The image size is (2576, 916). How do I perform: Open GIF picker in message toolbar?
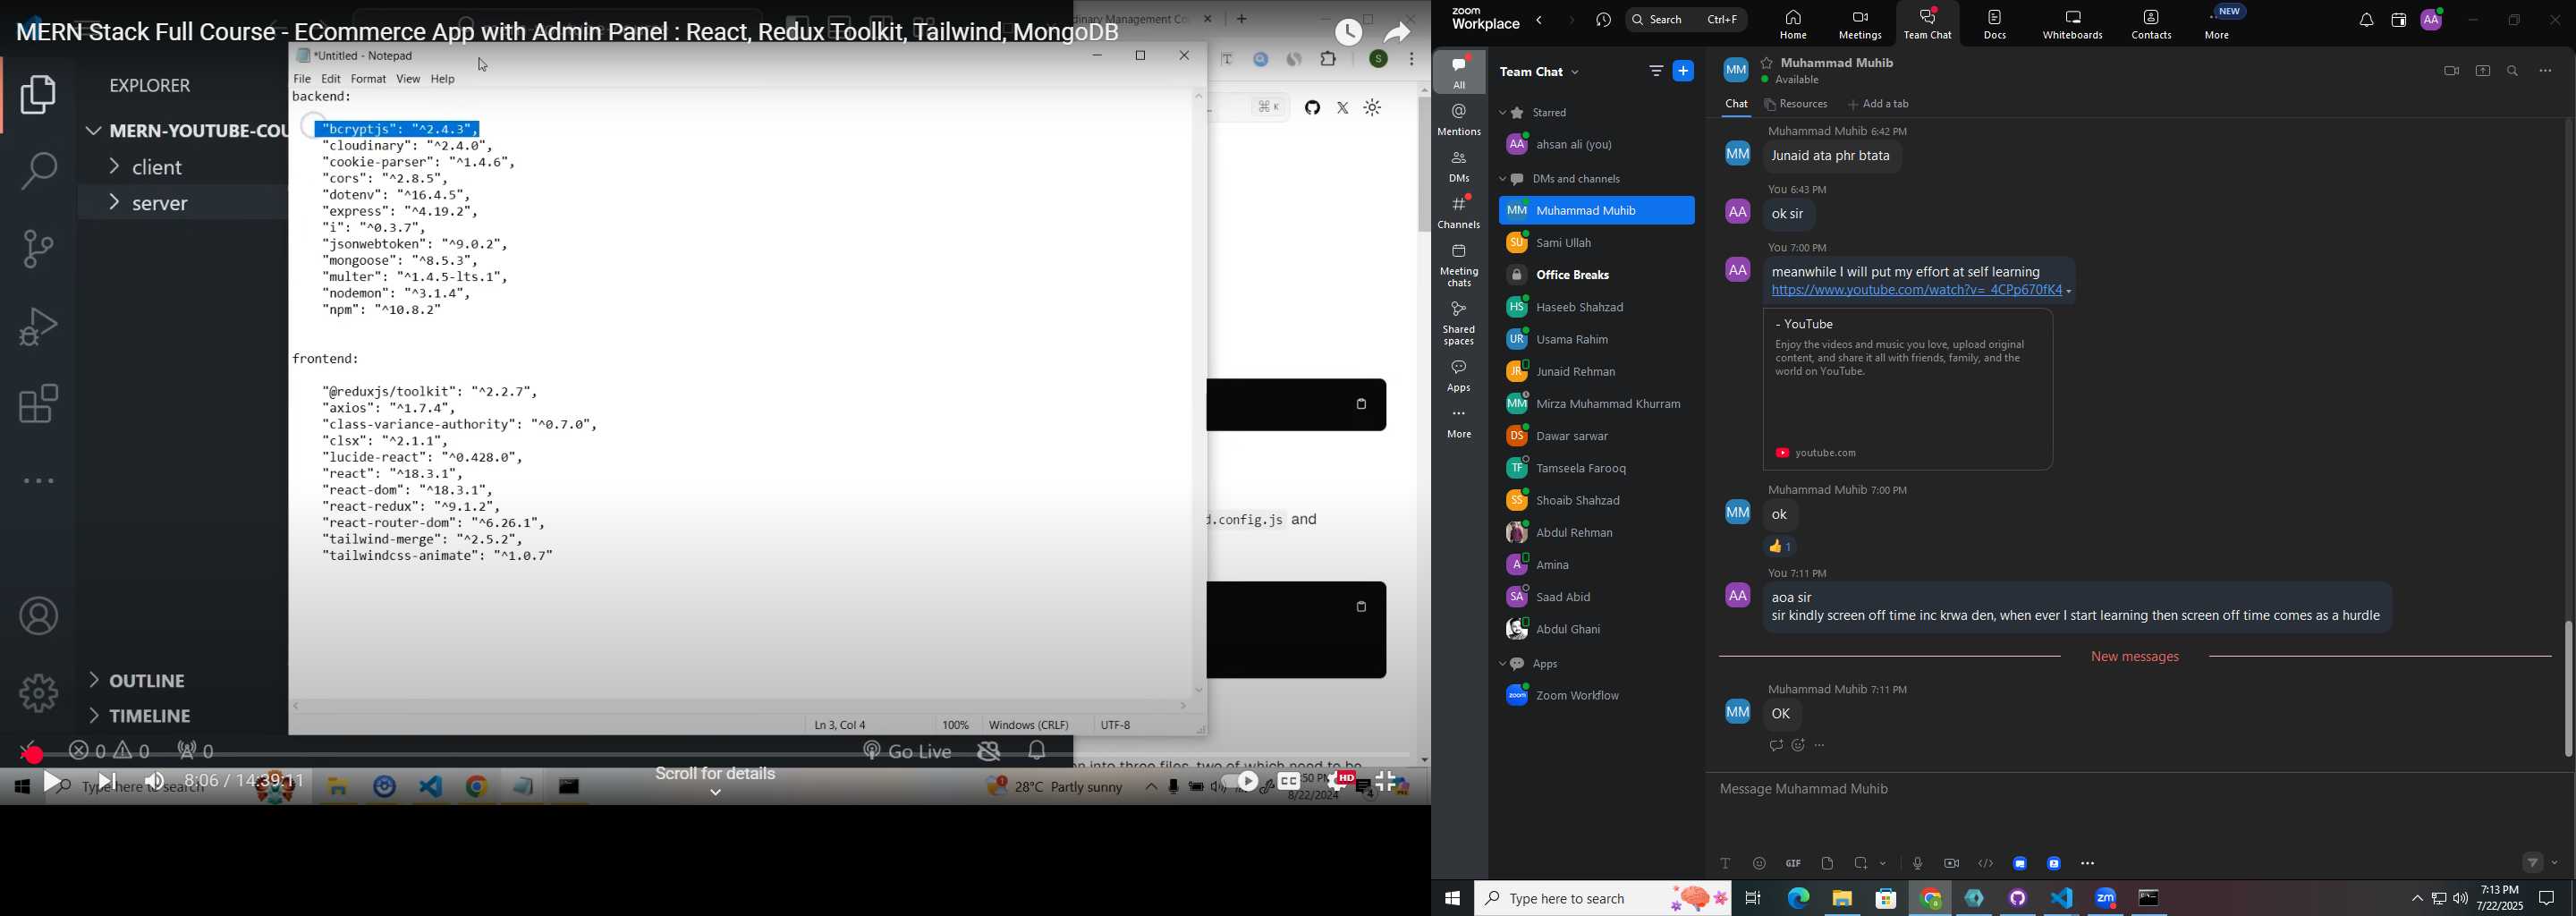click(x=1793, y=864)
